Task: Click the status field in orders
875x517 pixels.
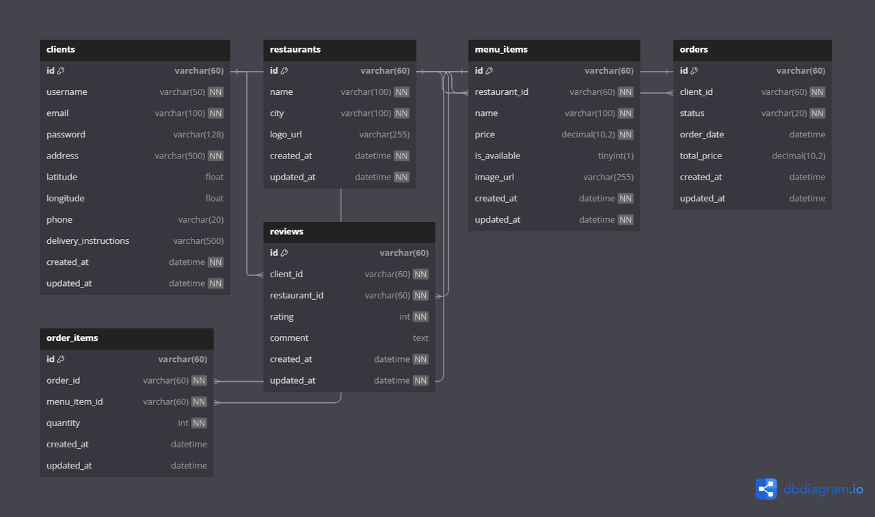Action: pos(753,113)
